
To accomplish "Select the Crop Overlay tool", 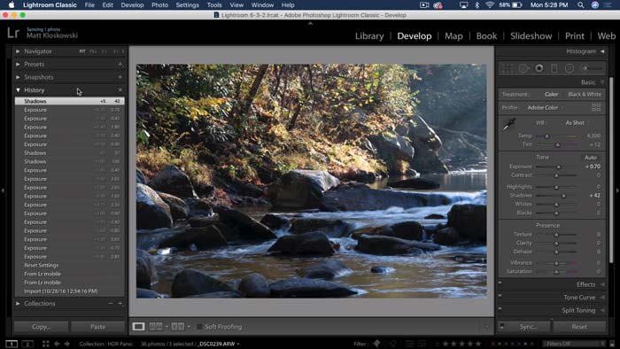I will point(508,68).
